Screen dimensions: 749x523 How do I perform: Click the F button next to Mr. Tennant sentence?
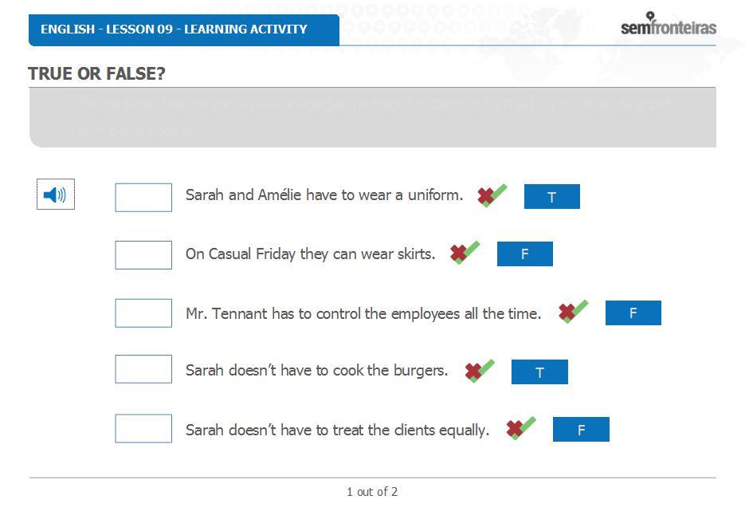(633, 313)
